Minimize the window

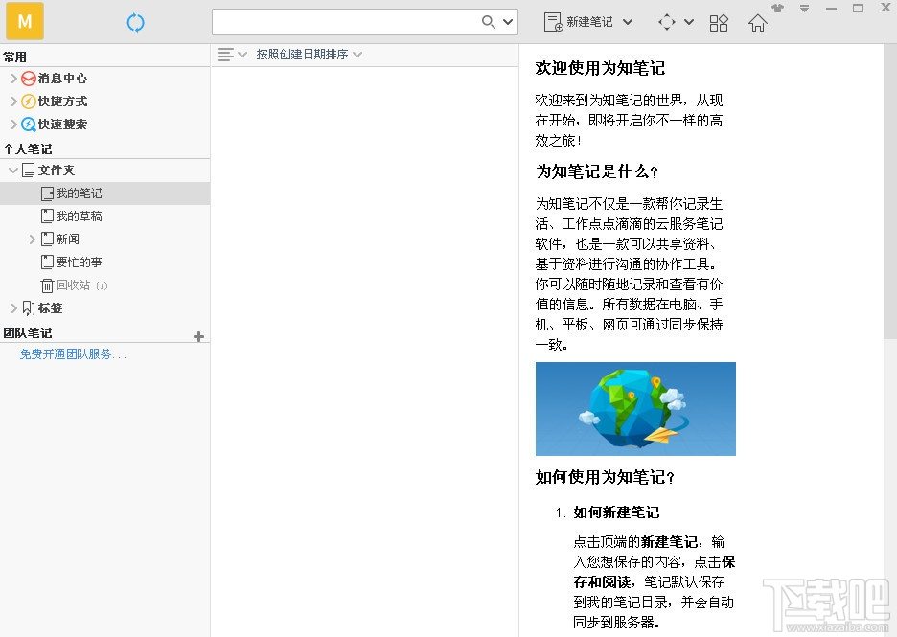[831, 8]
